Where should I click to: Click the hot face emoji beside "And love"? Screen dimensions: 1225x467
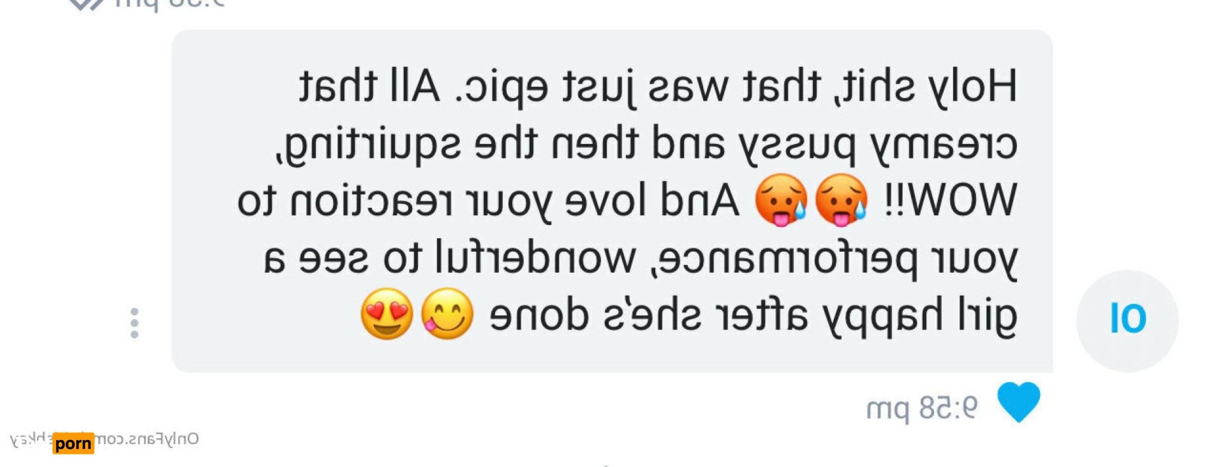pos(781,199)
